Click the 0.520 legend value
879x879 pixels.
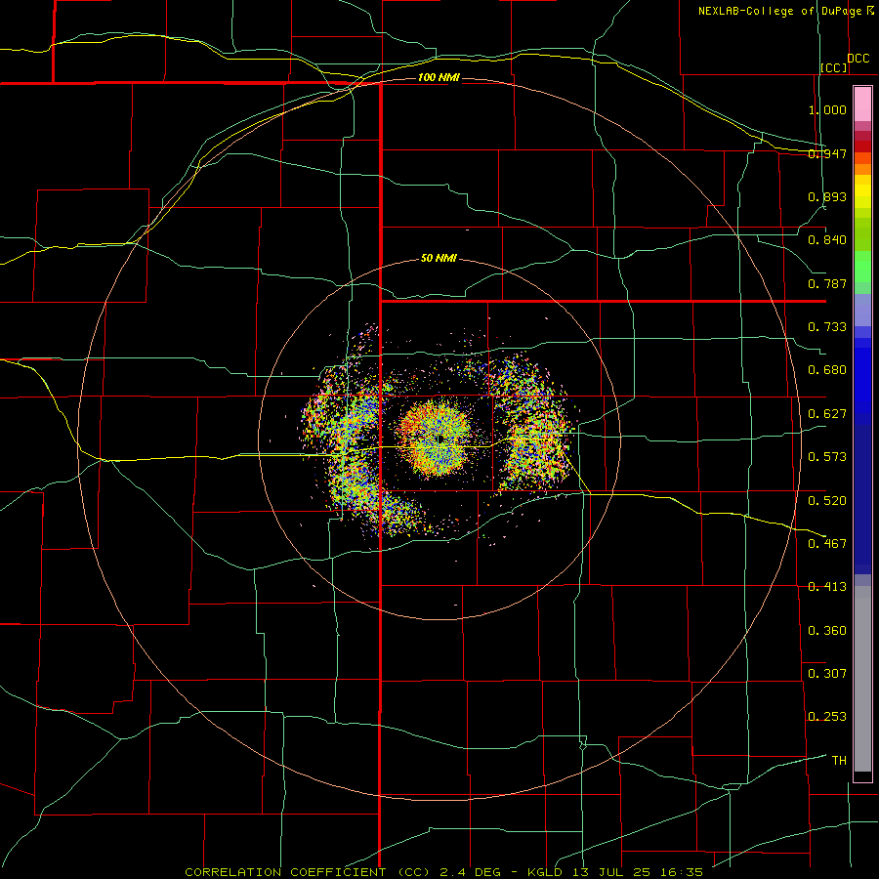[827, 501]
